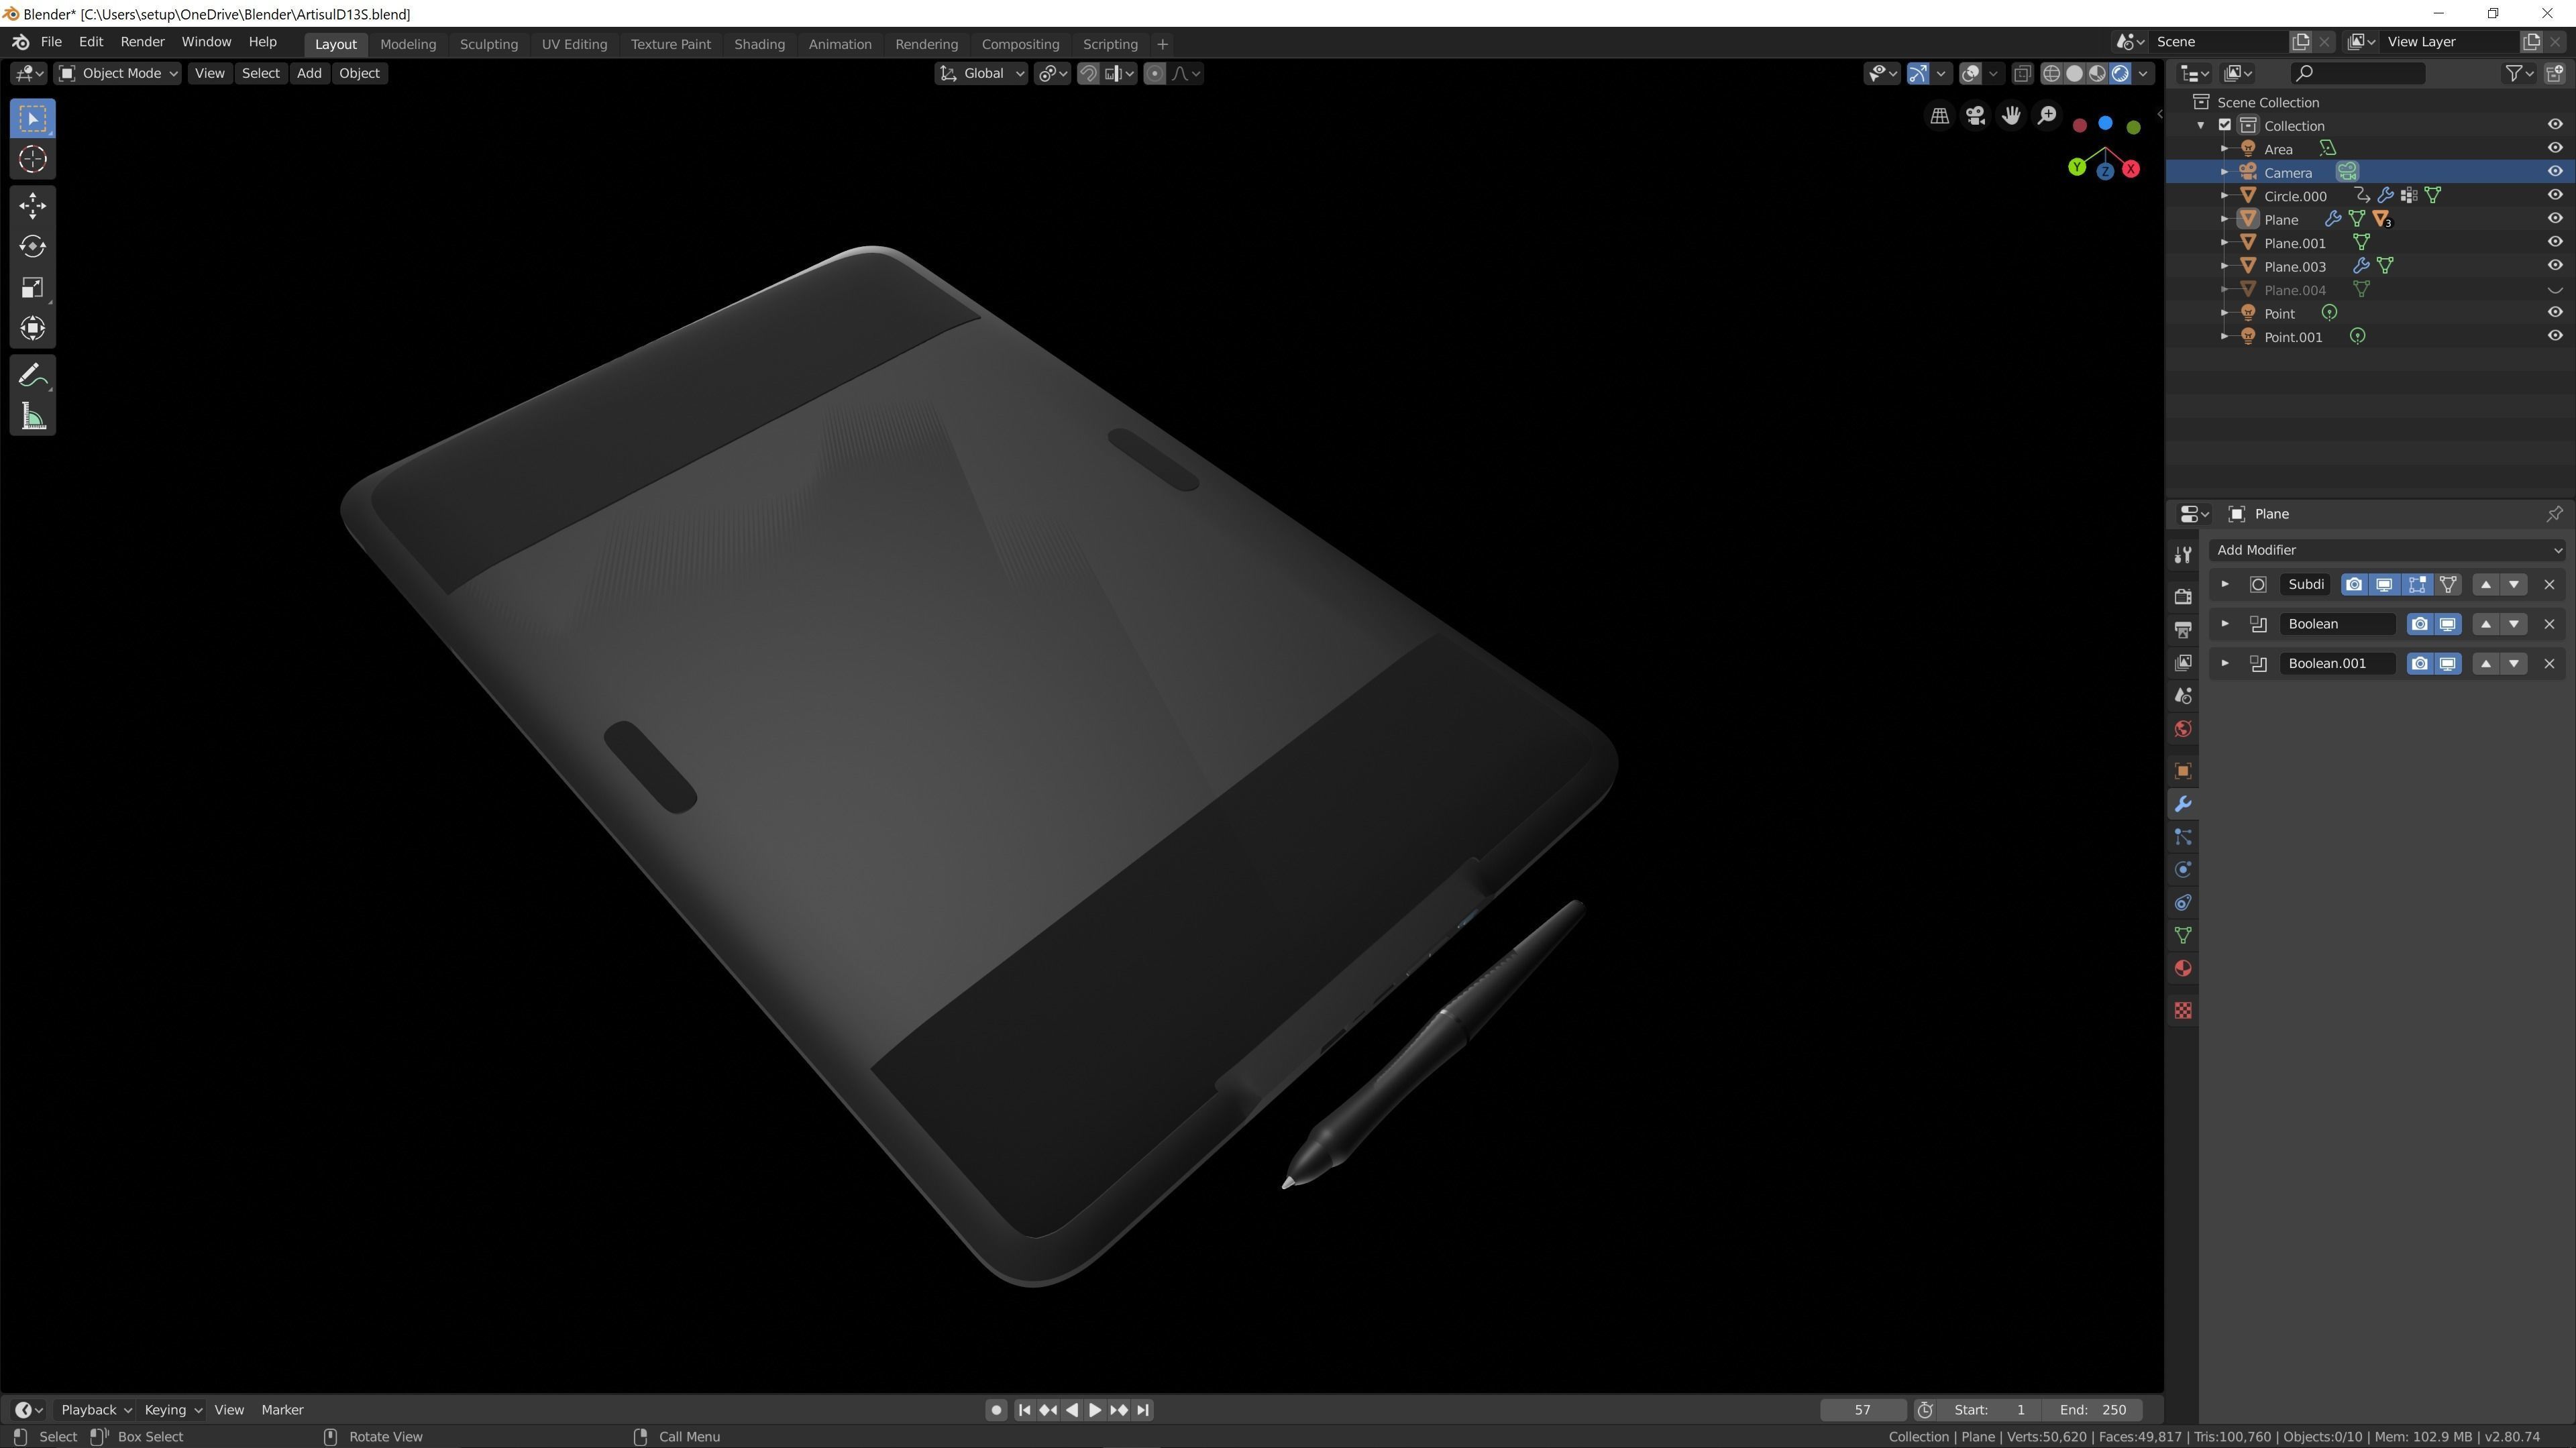Hide the Camera object in outliner
Image resolution: width=2576 pixels, height=1448 pixels.
2554,172
